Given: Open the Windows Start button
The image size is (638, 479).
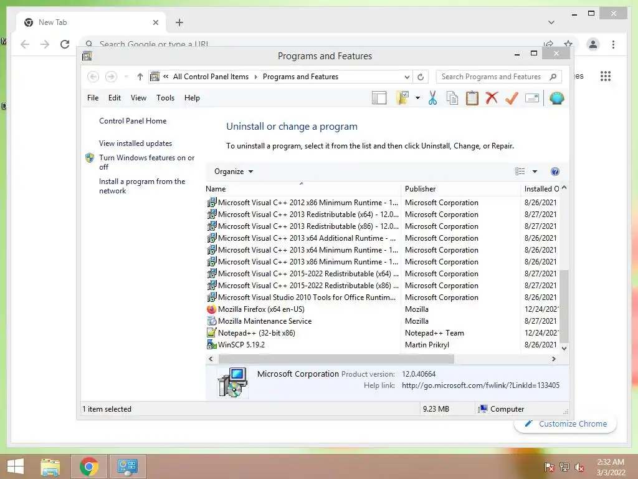Looking at the screenshot, I should (16, 467).
